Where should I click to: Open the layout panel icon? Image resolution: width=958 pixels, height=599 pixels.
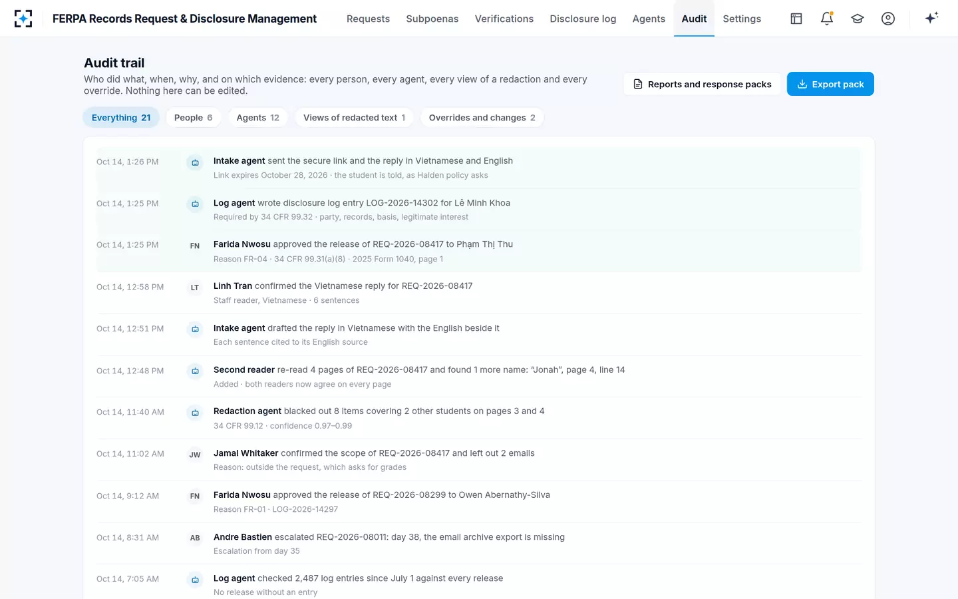point(796,19)
